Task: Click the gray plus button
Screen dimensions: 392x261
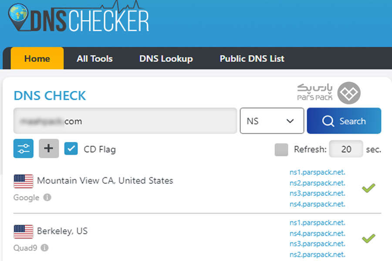Action: (49, 148)
